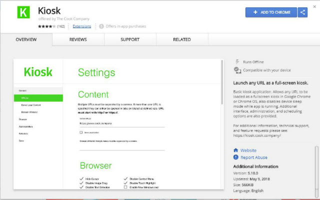Add Kiosk extension to Chrome

click(x=271, y=12)
